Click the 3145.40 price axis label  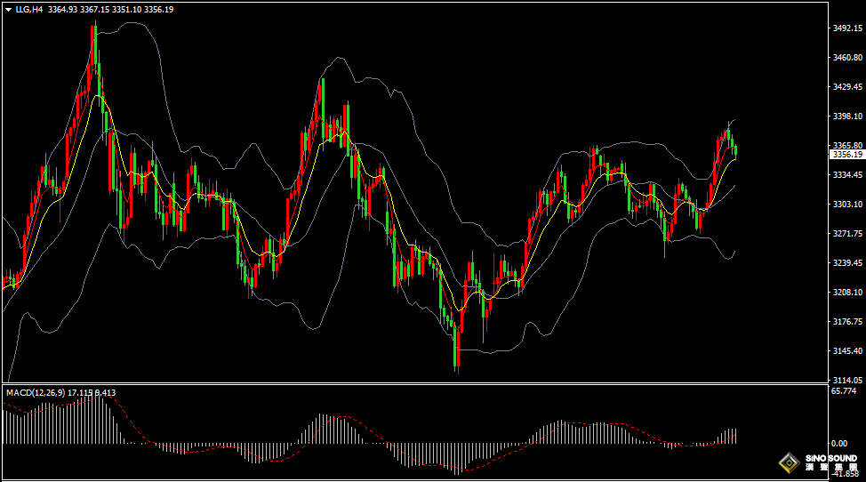[x=848, y=350]
